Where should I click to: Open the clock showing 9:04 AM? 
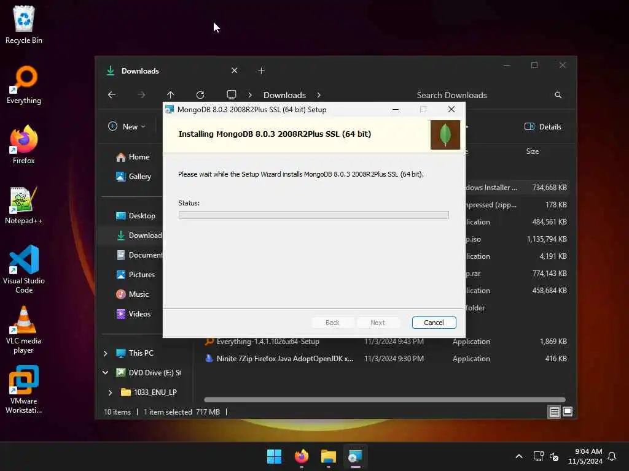tap(585, 456)
